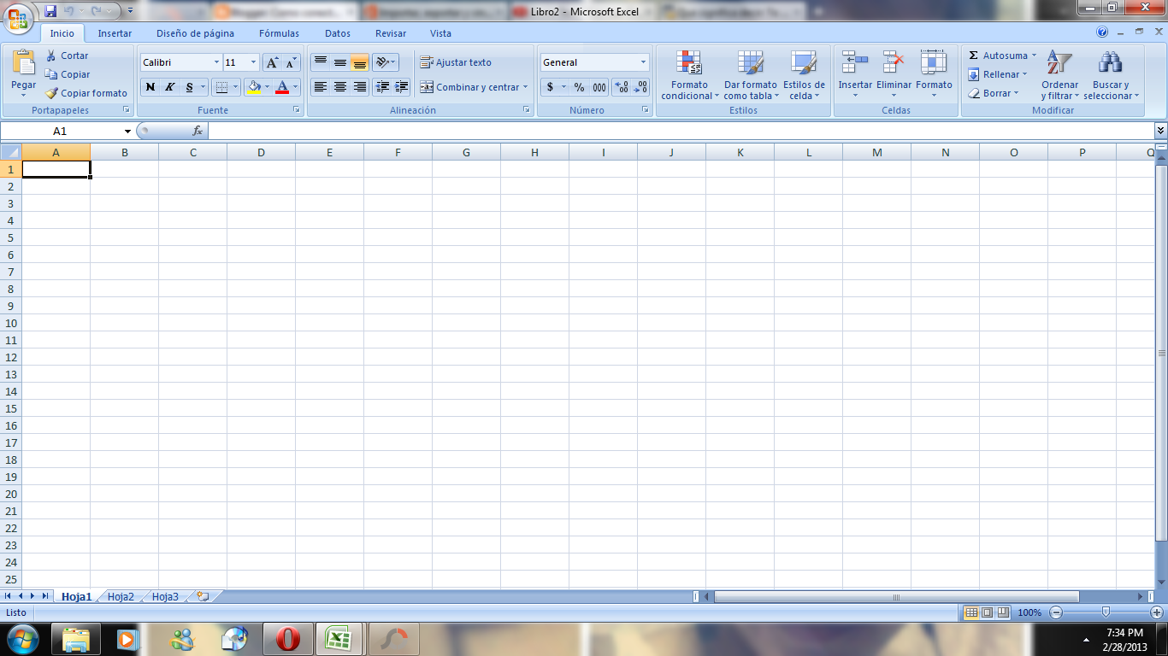Apply borders icon in Fuente
Viewport: 1168px width, 656px height.
coord(221,87)
